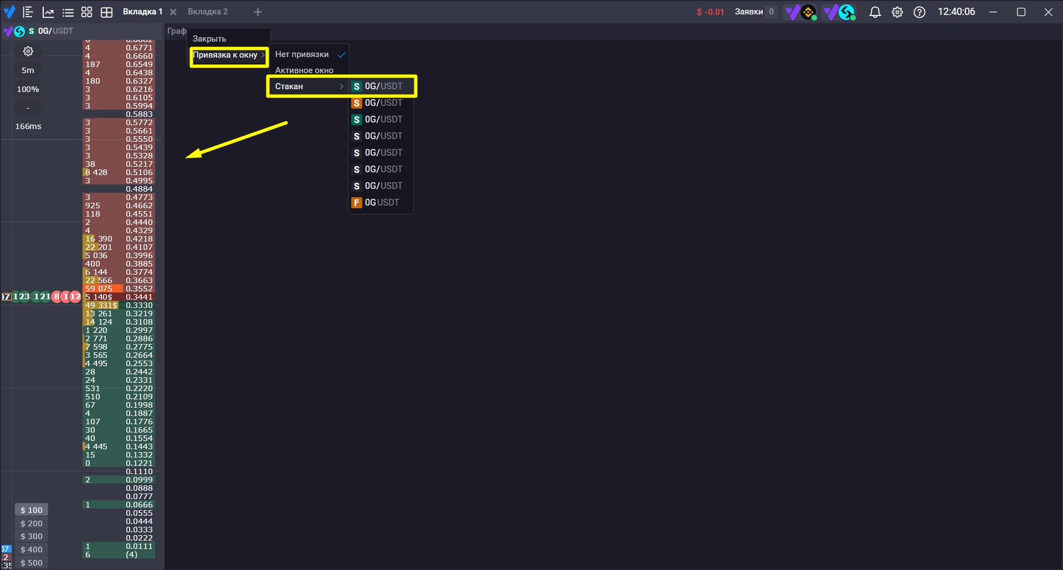The width and height of the screenshot is (1063, 570).
Task: Click the 166ms latency indicator
Action: [28, 126]
